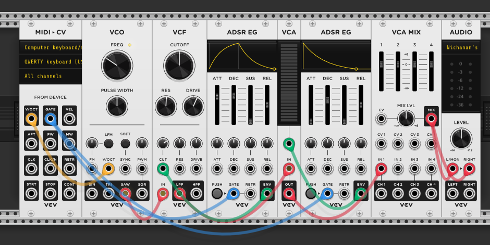Open the Nichanan's audio device selector
The image size is (490, 245).
(461, 47)
